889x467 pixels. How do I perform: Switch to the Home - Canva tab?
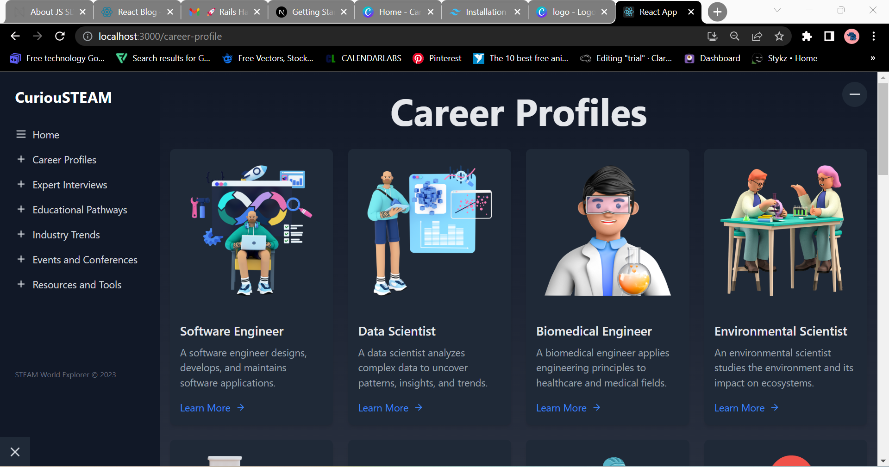[x=399, y=12]
